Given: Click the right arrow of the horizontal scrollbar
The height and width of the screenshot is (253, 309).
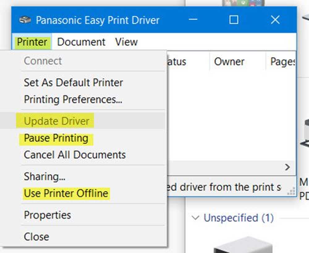Looking at the screenshot, I should tap(288, 167).
